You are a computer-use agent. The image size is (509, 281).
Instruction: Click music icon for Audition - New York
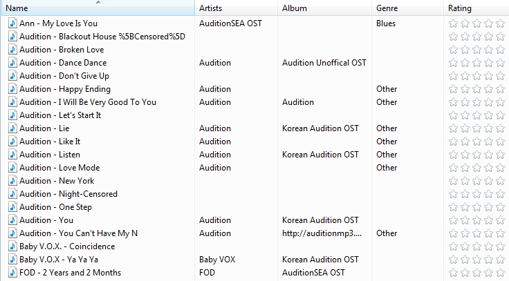coord(12,181)
